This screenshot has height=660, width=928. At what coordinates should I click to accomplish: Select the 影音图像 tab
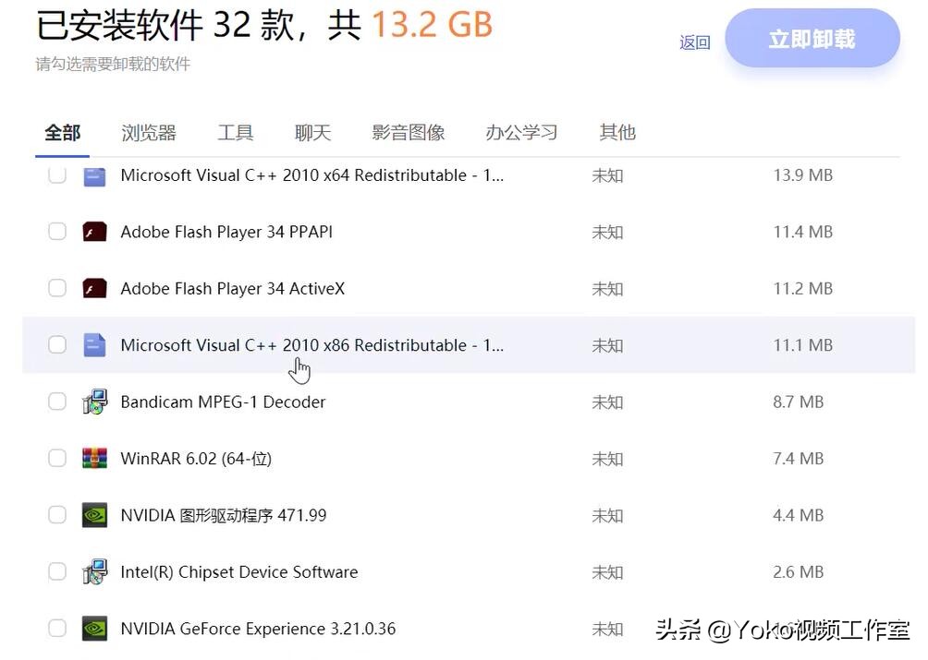408,132
